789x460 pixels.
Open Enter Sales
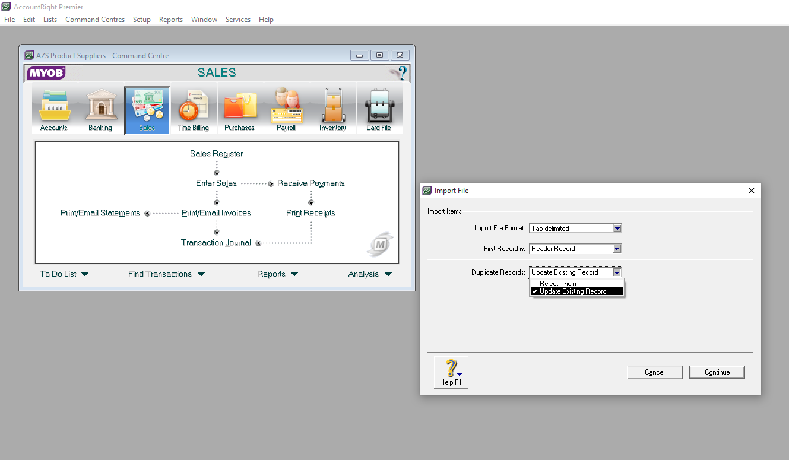point(217,183)
